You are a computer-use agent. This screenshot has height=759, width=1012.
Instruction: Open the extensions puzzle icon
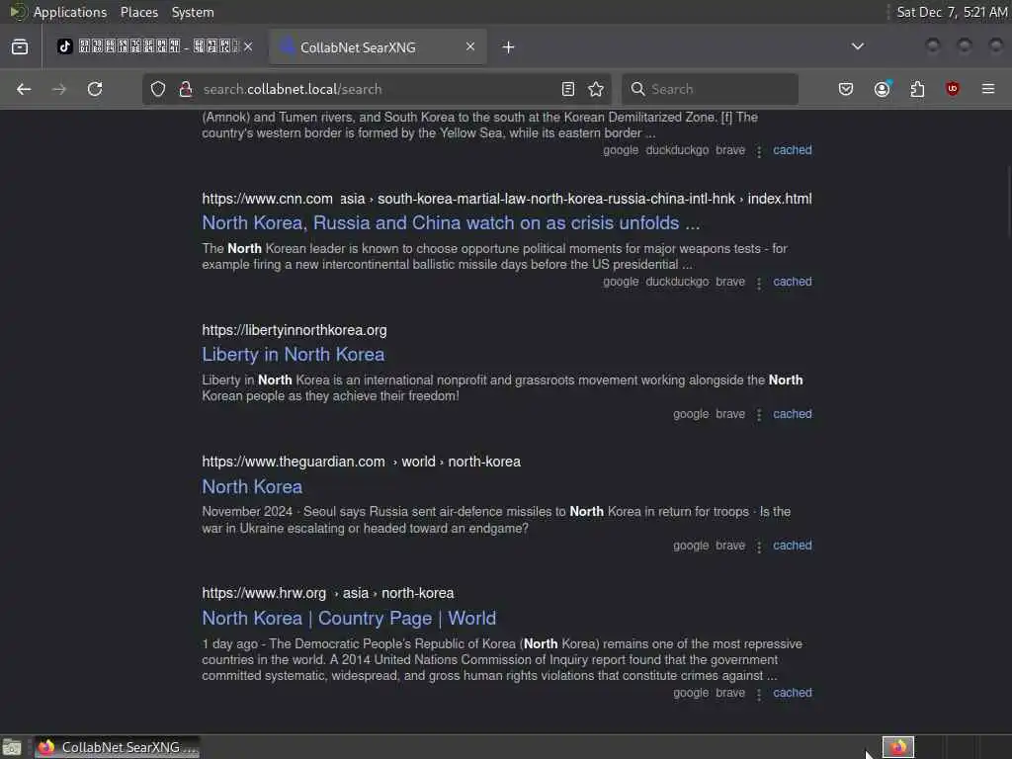917,89
